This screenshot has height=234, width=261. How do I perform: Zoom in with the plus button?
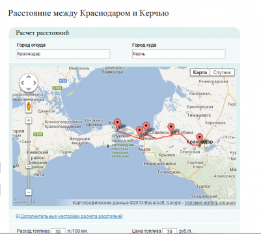click(x=29, y=120)
